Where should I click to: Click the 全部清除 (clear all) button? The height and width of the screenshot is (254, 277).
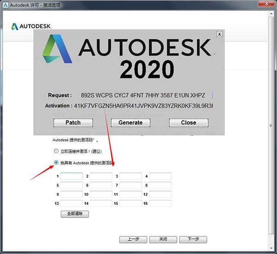click(x=75, y=214)
